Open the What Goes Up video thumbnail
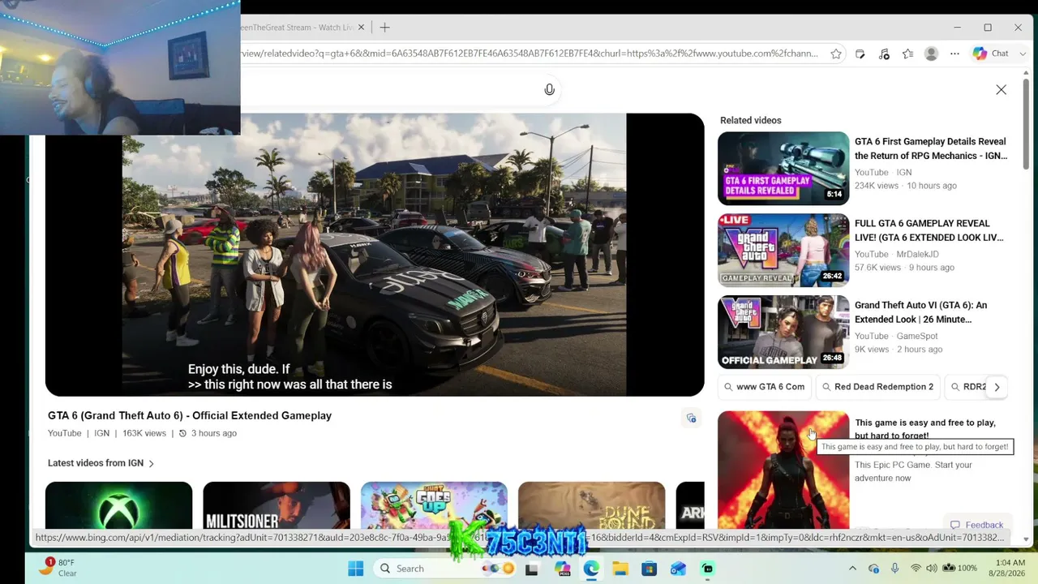This screenshot has height=584, width=1038. (x=434, y=505)
